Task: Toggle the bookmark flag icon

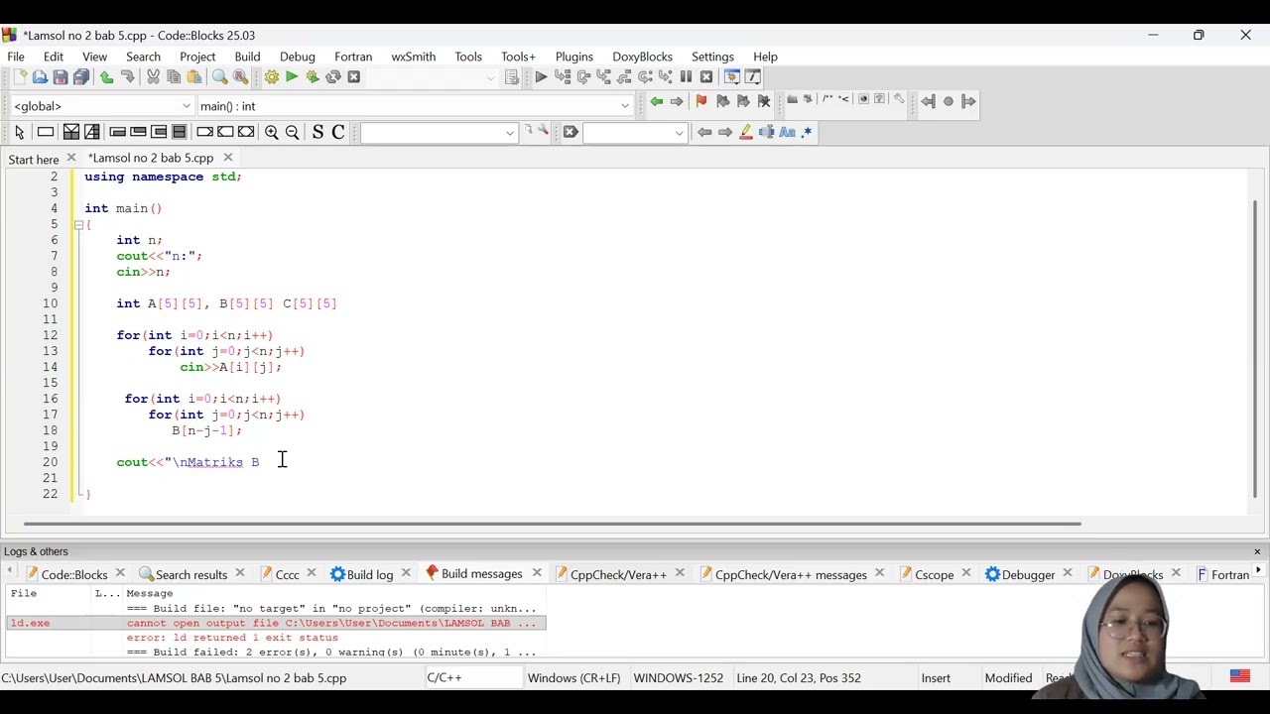Action: (x=701, y=101)
